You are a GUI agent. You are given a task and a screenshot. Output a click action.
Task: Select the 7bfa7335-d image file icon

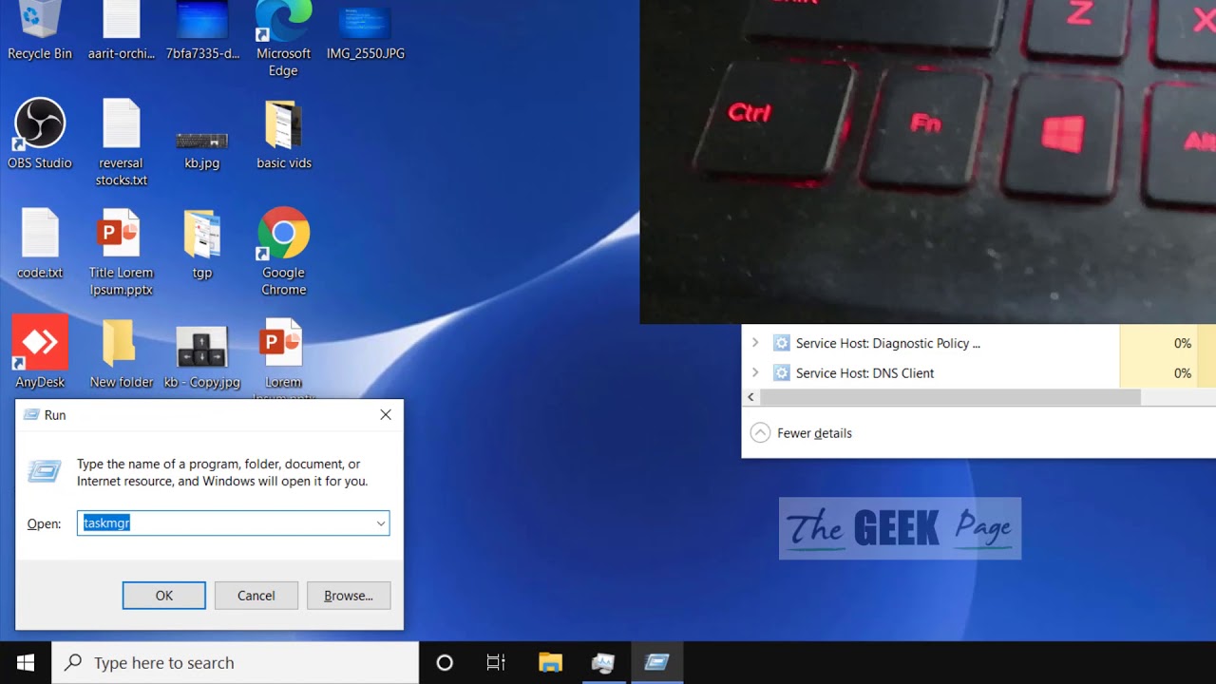tap(202, 28)
